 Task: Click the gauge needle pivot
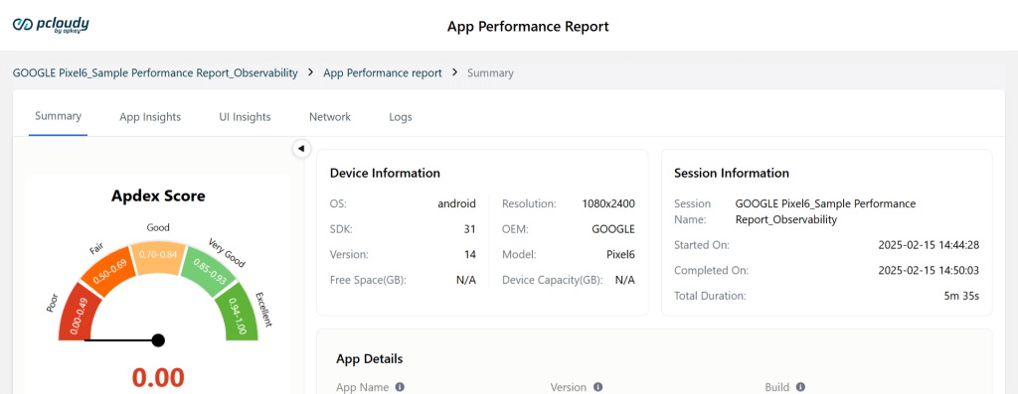click(x=158, y=340)
